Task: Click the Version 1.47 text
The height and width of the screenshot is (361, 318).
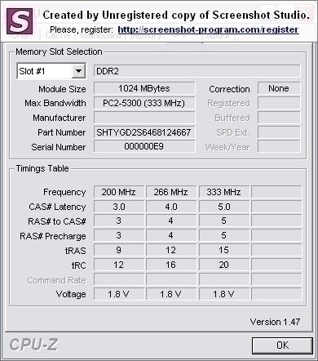Action: point(275,322)
